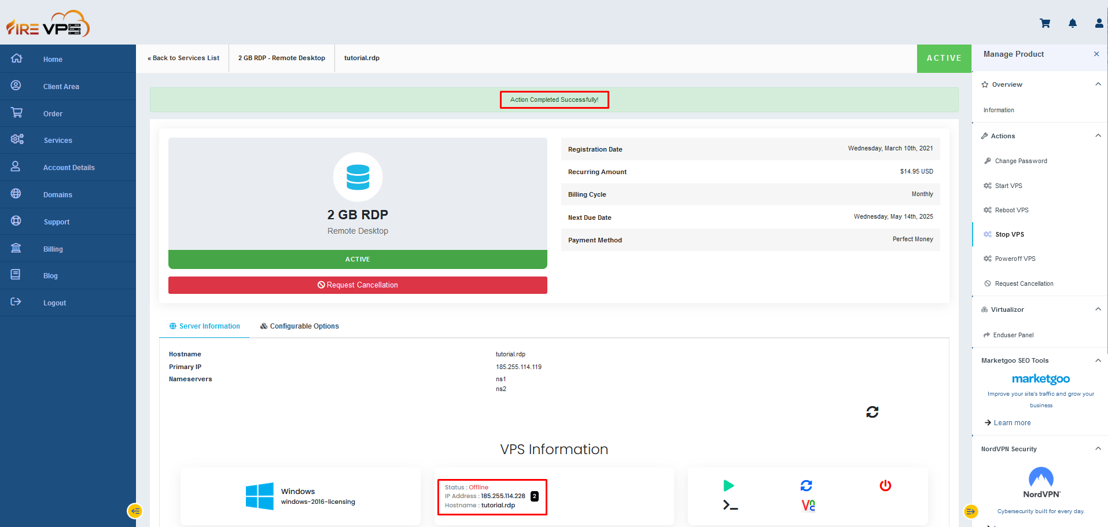Click windows-2016-licensing text
This screenshot has height=527, width=1108.
click(318, 502)
